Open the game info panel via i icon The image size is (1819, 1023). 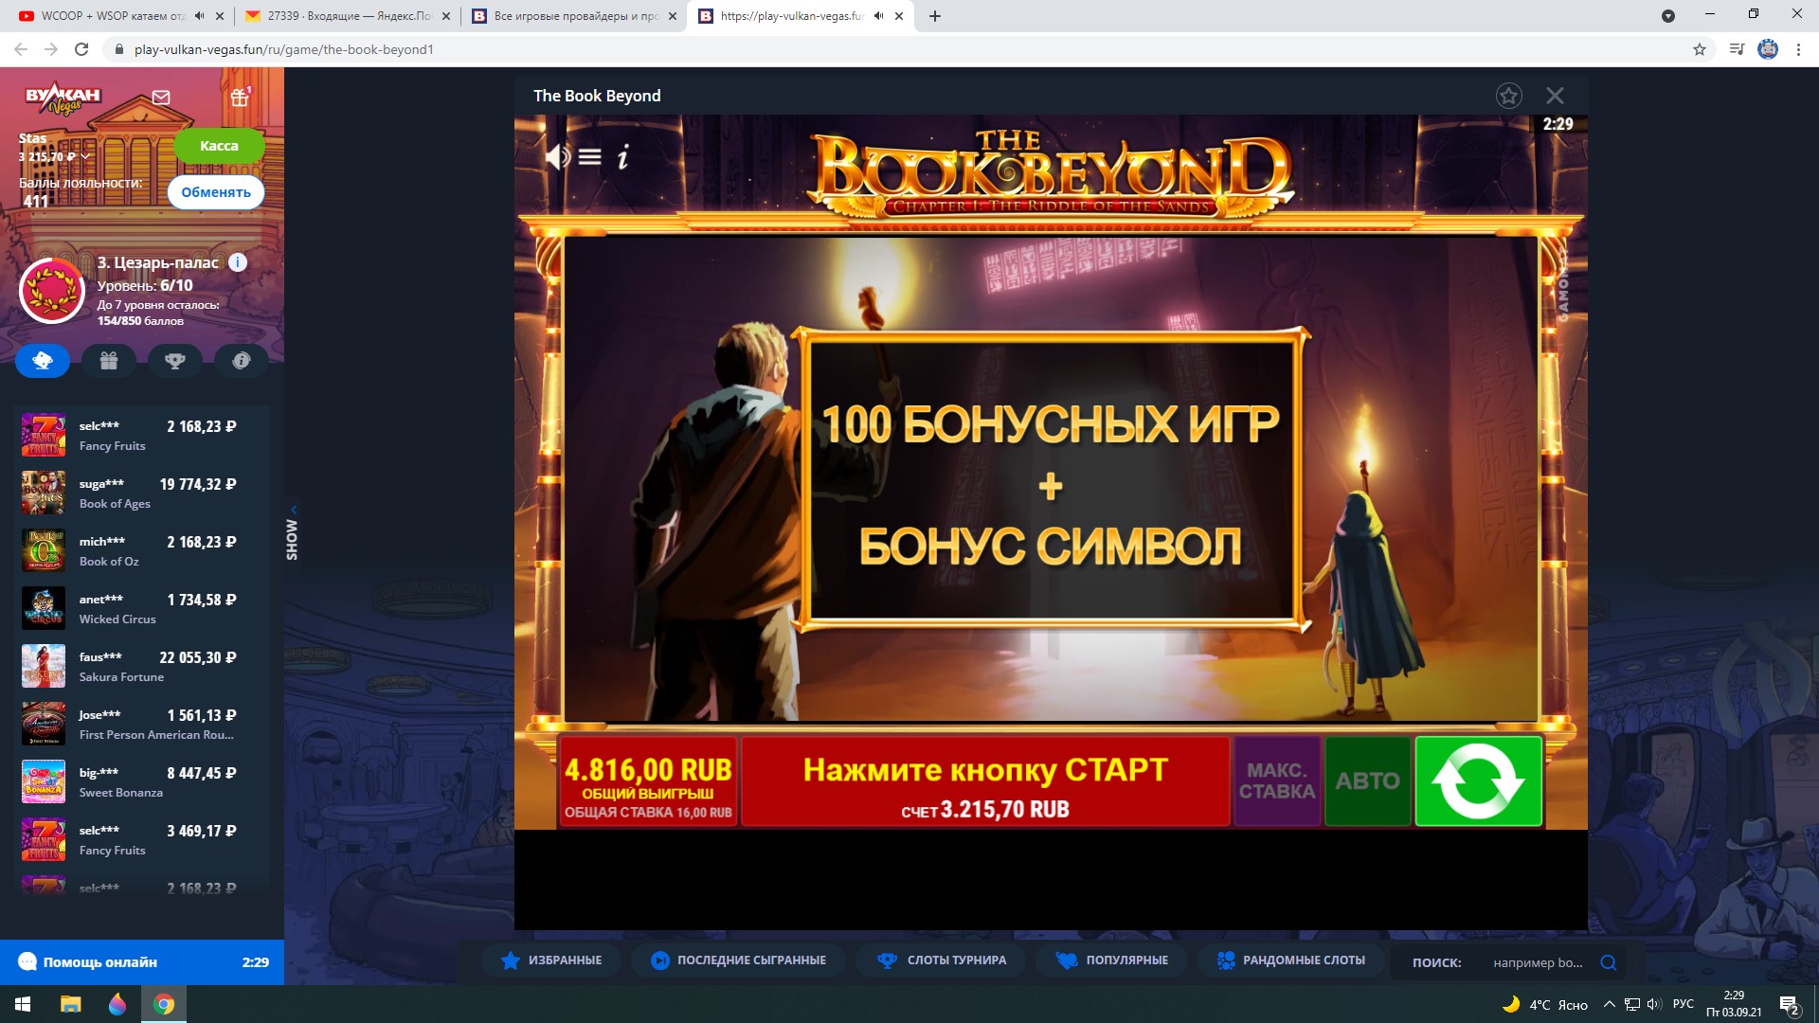point(622,157)
